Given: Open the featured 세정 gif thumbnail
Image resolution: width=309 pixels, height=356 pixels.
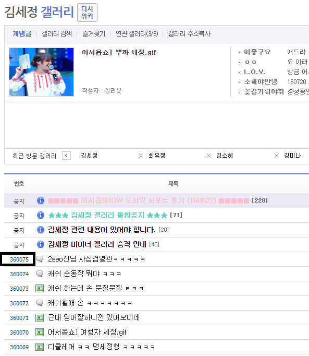Looking at the screenshot, I should [41, 72].
